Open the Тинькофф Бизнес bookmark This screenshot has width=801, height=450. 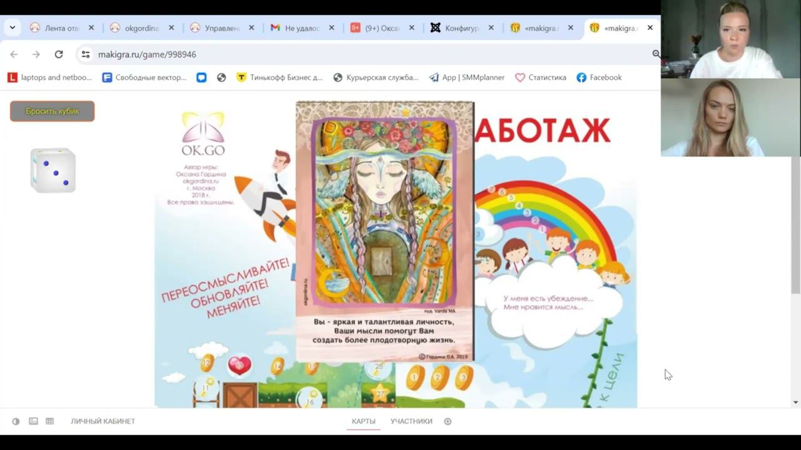pyautogui.click(x=280, y=77)
